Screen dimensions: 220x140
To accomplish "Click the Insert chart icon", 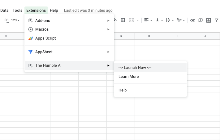I will coord(209,20).
